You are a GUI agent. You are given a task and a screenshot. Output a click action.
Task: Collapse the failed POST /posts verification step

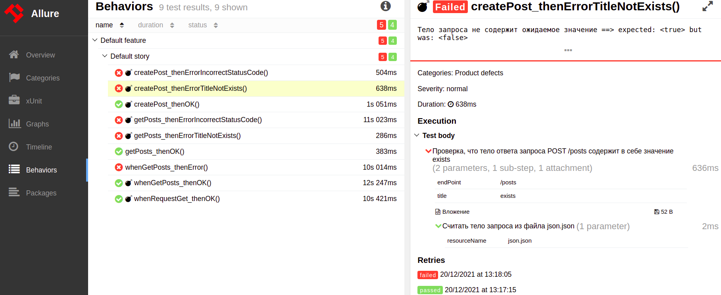428,151
